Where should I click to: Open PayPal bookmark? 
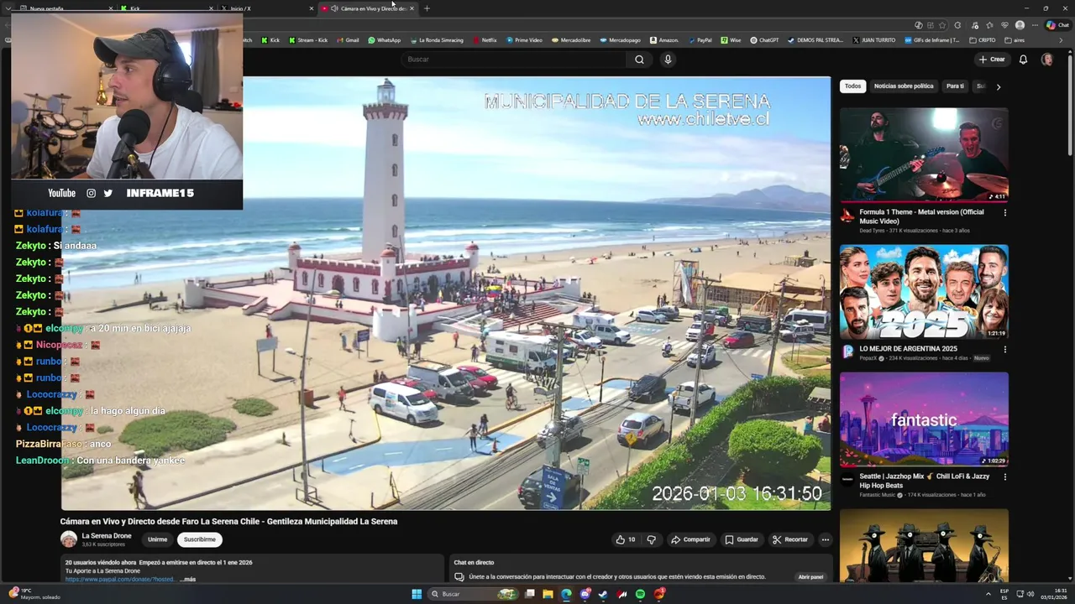pos(700,40)
